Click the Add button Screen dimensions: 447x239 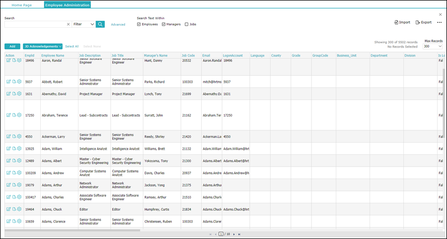click(12, 46)
